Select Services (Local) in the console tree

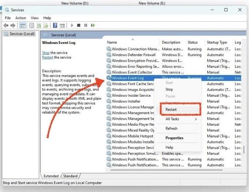click(19, 34)
